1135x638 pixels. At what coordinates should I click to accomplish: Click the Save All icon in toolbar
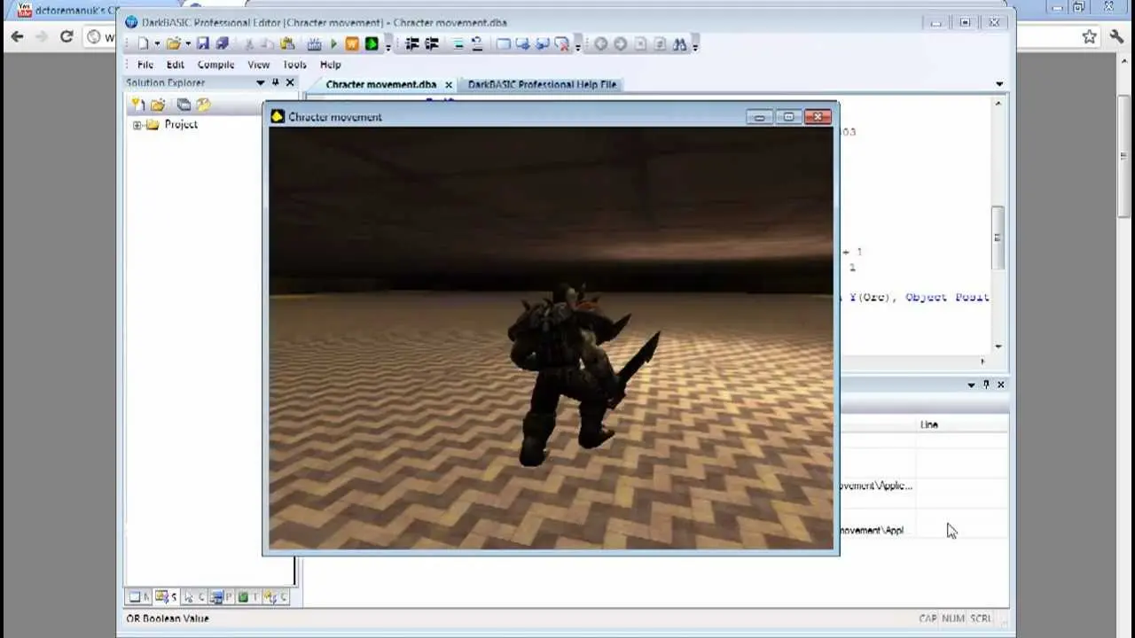(222, 43)
